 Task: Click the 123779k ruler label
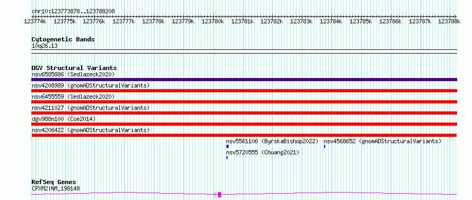coord(183,21)
